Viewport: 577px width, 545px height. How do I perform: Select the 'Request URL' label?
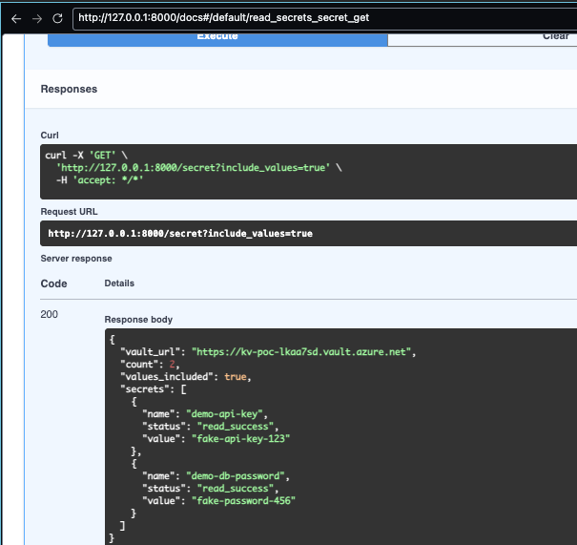coord(70,212)
